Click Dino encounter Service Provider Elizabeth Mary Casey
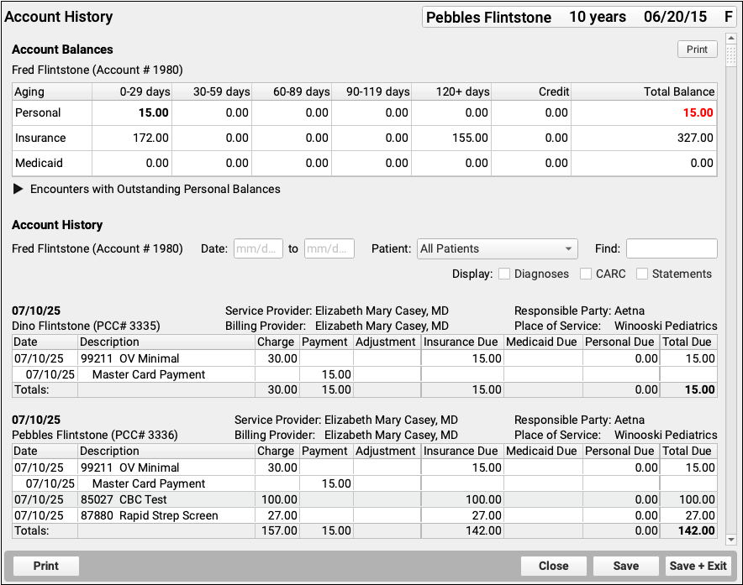Viewport: 743px width, 585px height. (x=336, y=311)
